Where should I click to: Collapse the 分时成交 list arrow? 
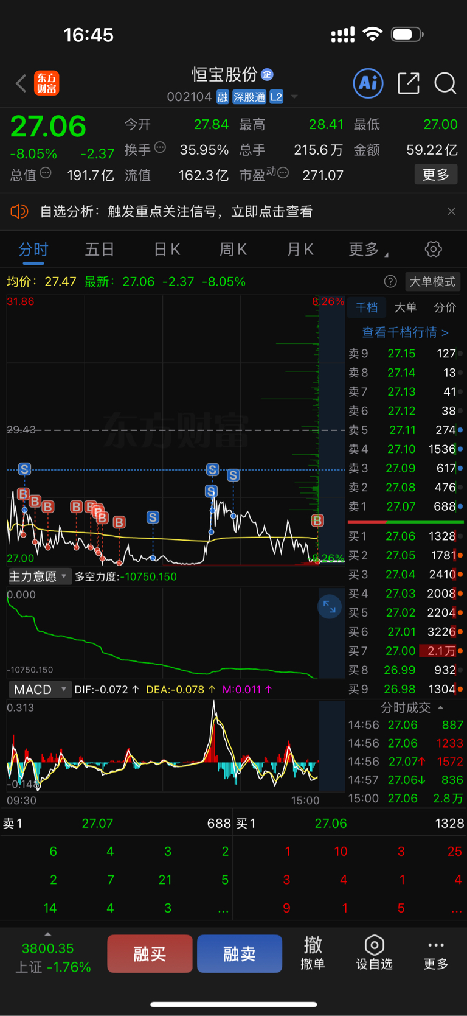click(440, 707)
